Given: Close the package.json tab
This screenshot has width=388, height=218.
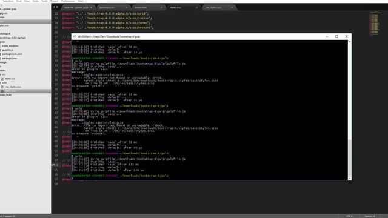Looking at the screenshot, I should 127,8.
